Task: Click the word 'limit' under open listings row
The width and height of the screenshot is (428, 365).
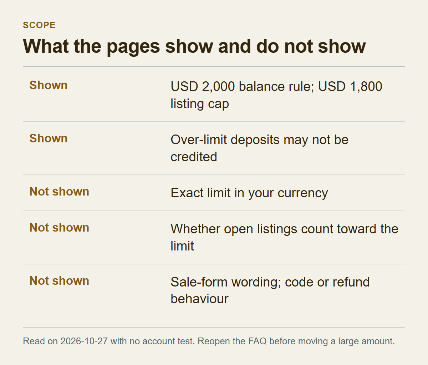Action: click(182, 246)
